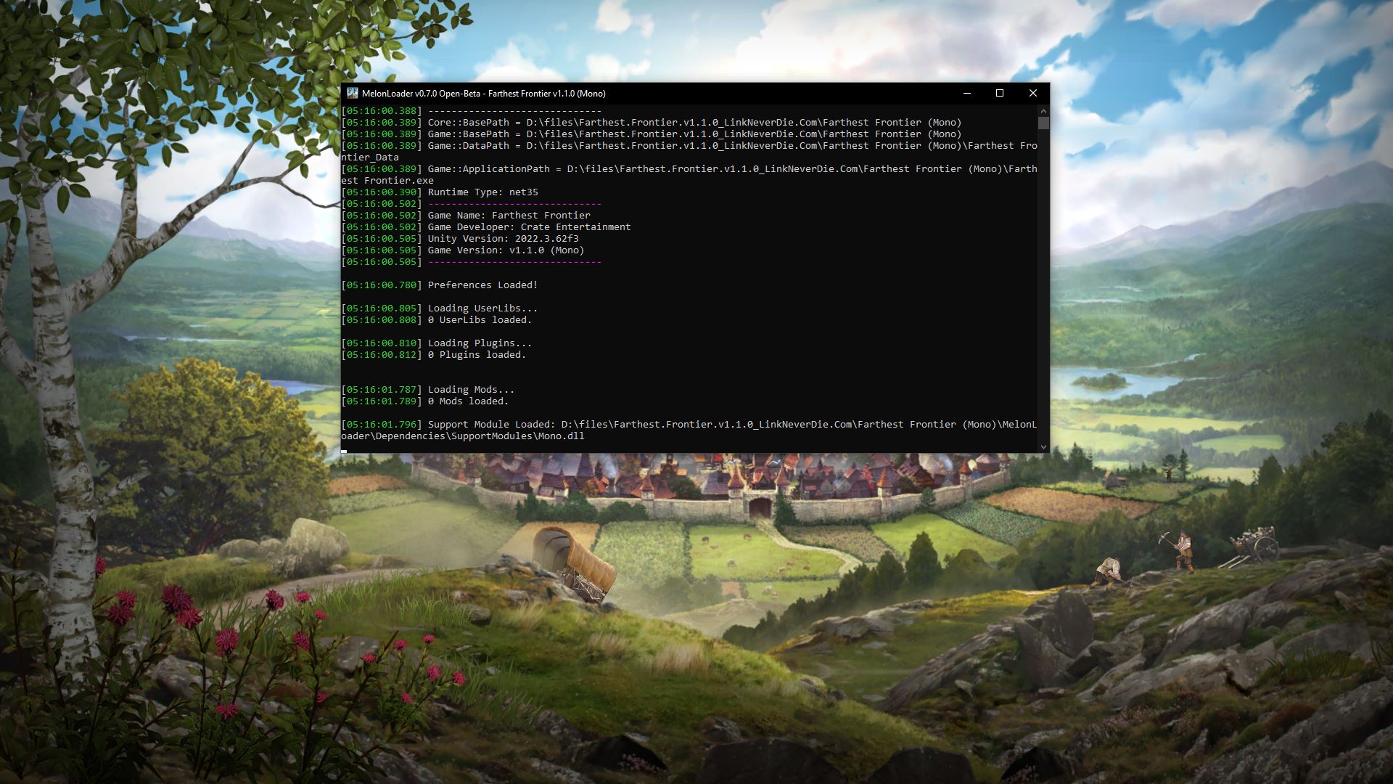The width and height of the screenshot is (1393, 784).
Task: Click the 'Game Name: Farthest Frontier' line
Action: tap(466, 216)
